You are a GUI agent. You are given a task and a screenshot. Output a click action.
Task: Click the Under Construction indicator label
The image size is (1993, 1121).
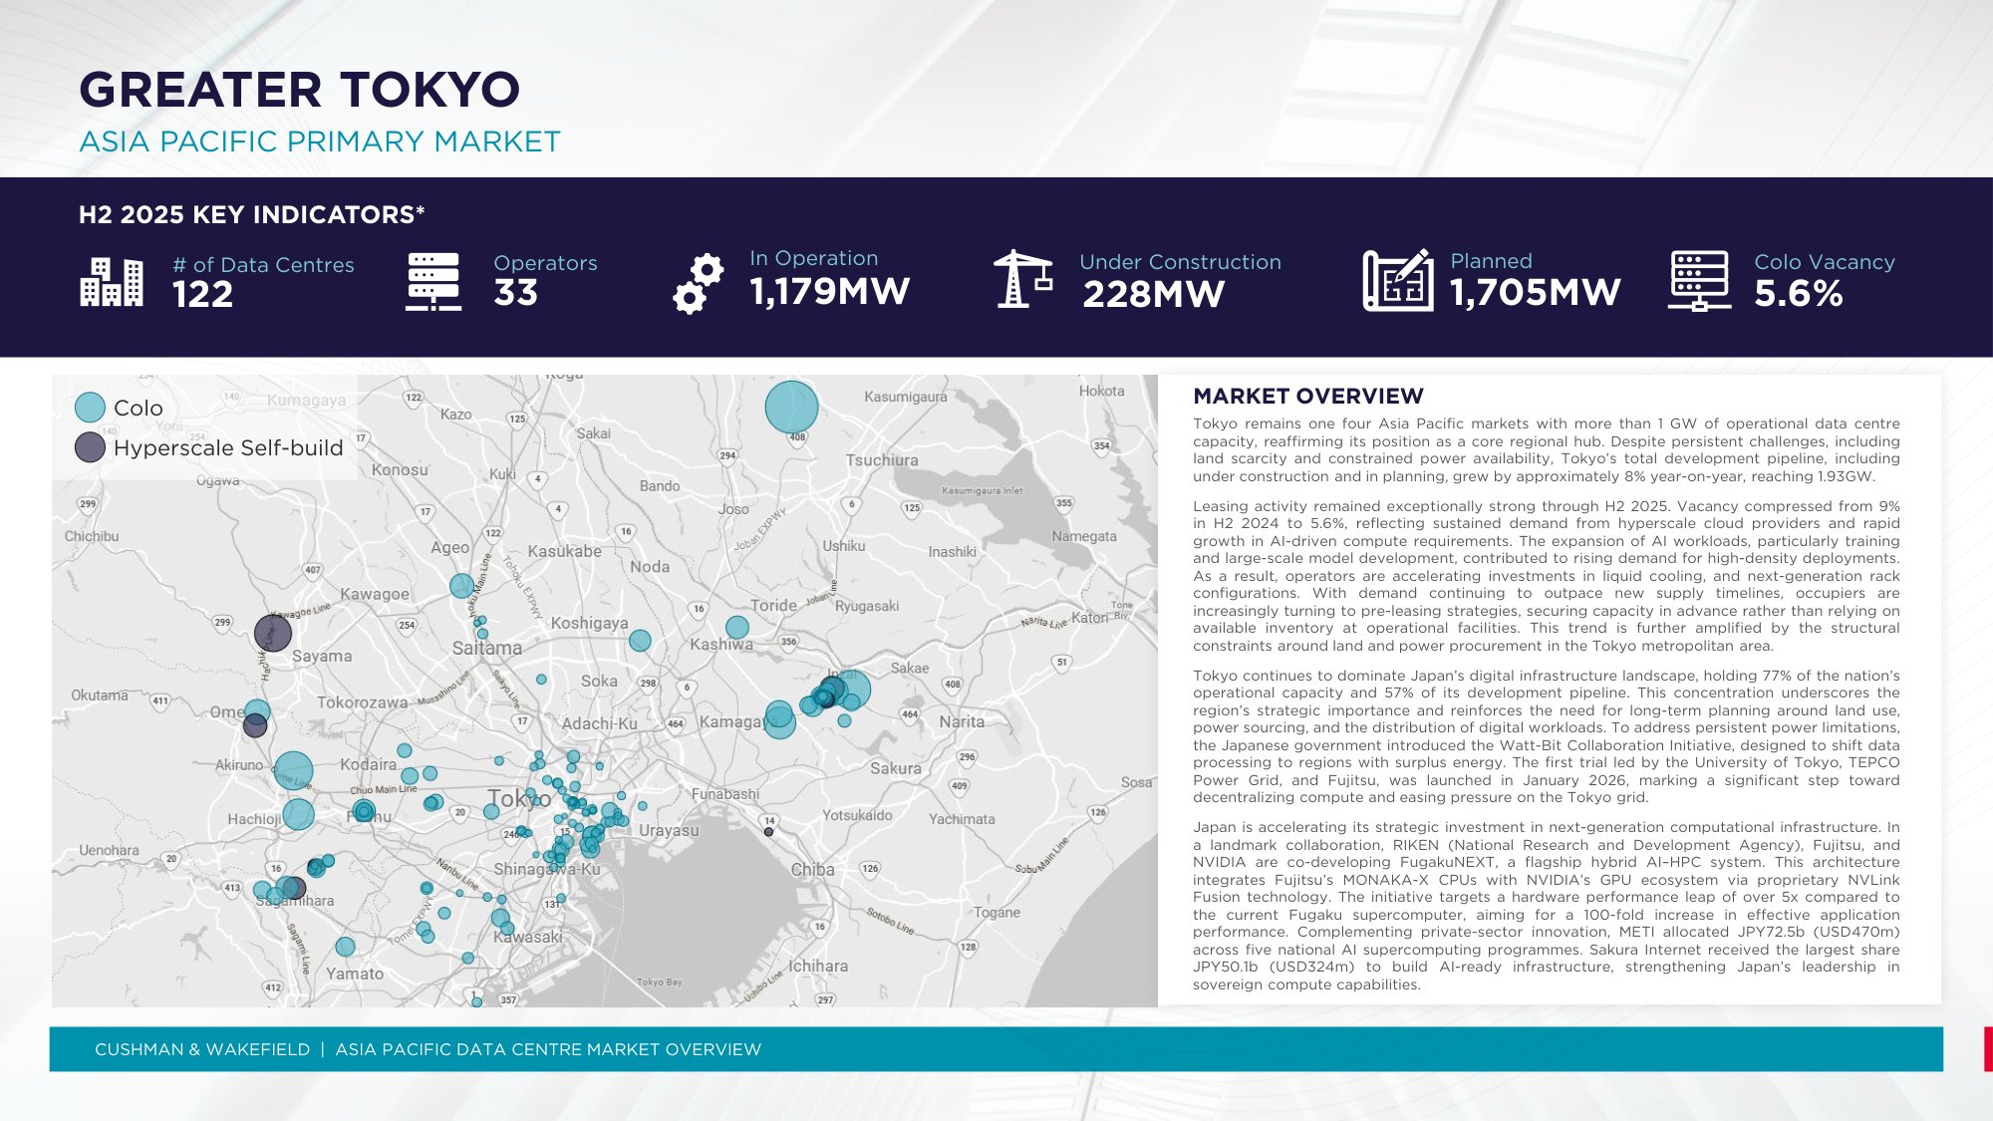[x=1181, y=262]
